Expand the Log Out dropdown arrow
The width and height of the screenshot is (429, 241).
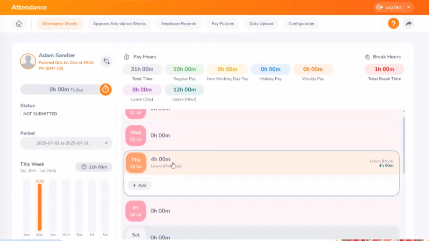click(409, 7)
